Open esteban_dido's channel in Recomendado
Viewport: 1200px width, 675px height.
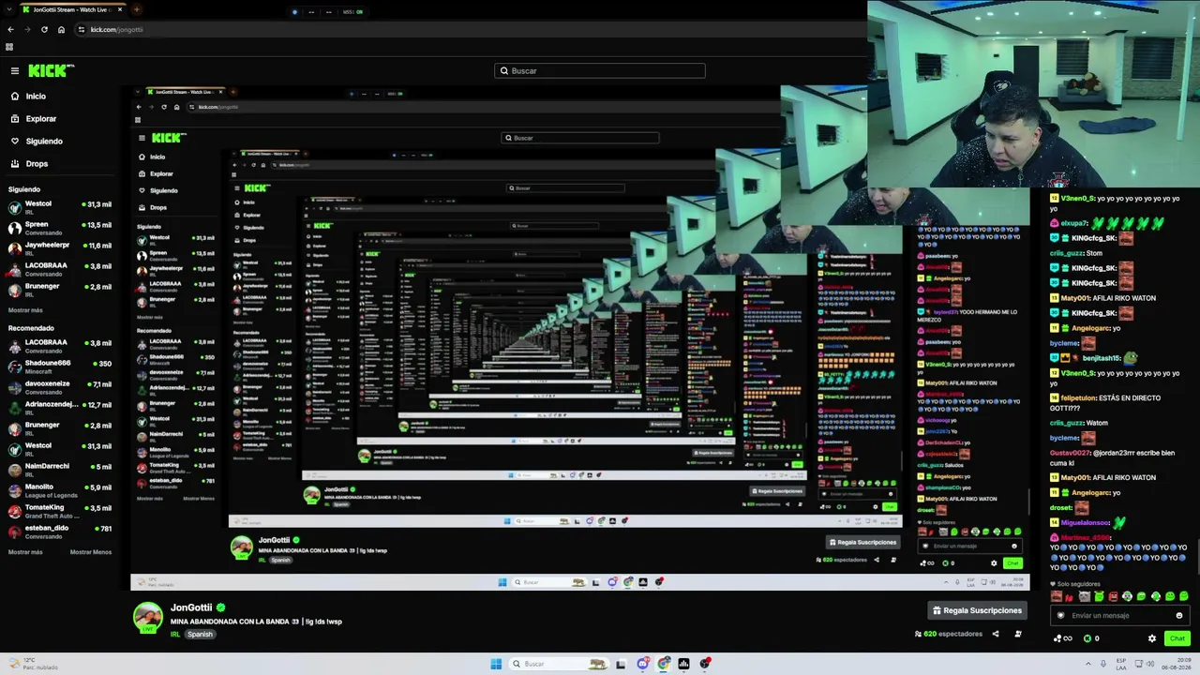point(58,532)
